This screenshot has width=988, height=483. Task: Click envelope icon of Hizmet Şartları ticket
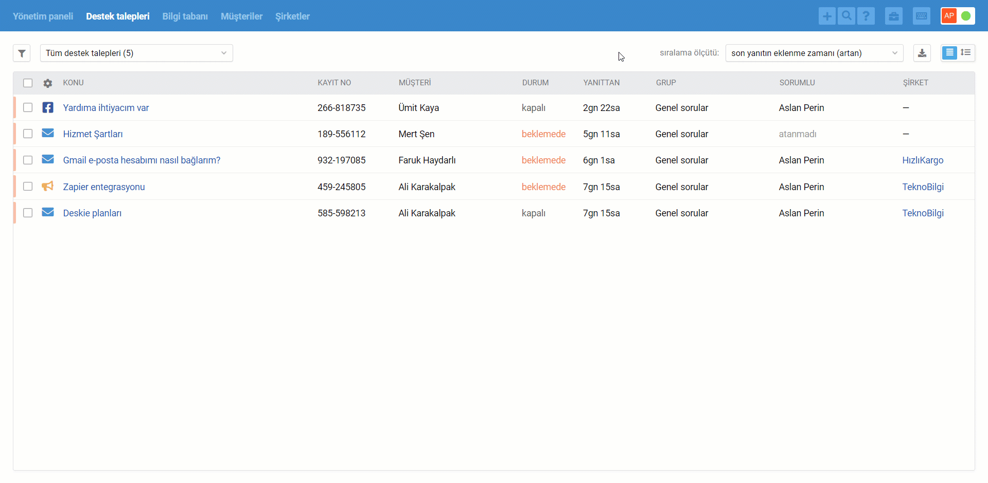coord(48,134)
